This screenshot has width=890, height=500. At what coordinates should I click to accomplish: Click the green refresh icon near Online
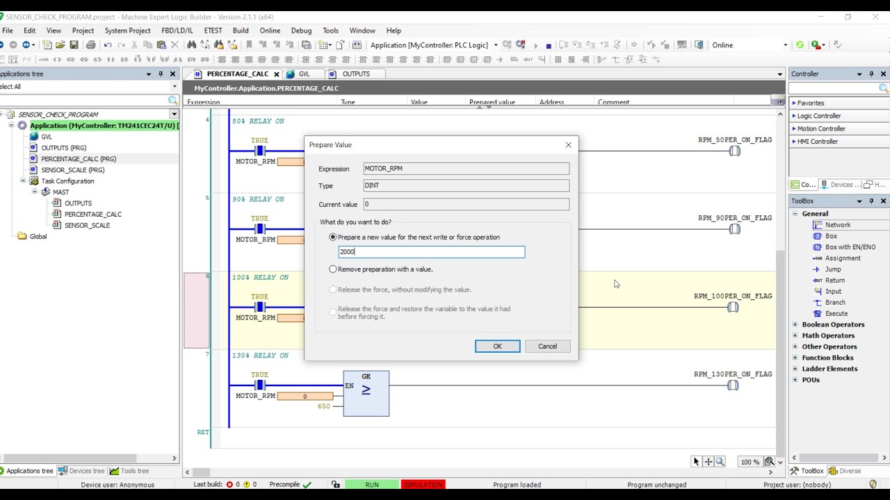point(800,45)
